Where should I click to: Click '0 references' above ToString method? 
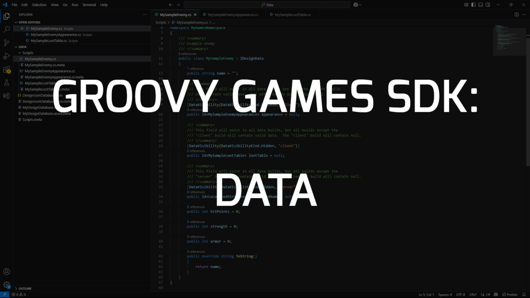click(196, 252)
